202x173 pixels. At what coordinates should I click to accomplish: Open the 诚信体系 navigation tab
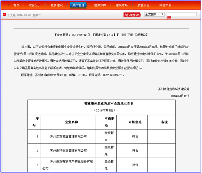tap(165, 5)
